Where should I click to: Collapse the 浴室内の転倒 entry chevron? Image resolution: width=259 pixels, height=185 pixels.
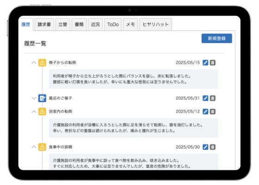tap(34, 111)
